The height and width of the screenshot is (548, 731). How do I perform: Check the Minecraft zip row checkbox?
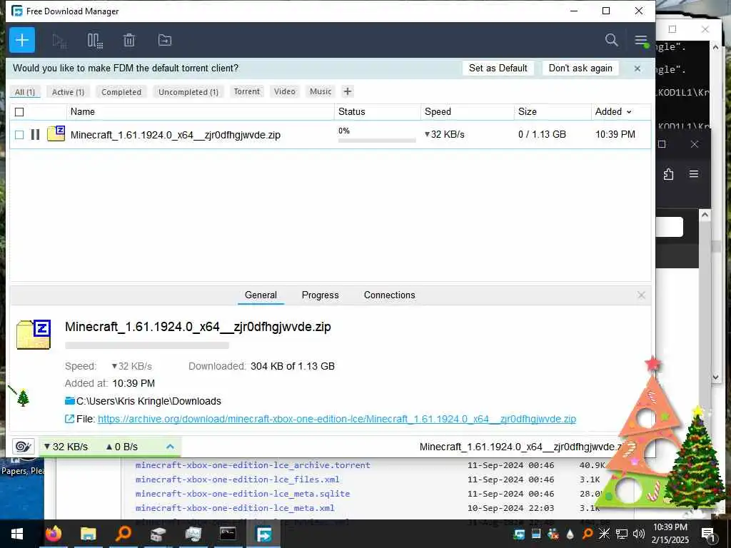[x=19, y=135]
